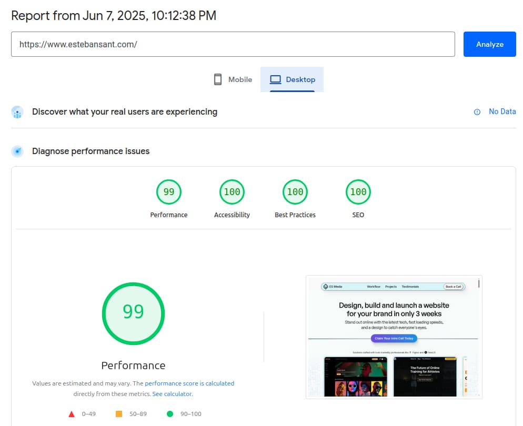Image resolution: width=523 pixels, height=426 pixels.
Task: Switch to the Desktop tab
Action: tap(291, 79)
